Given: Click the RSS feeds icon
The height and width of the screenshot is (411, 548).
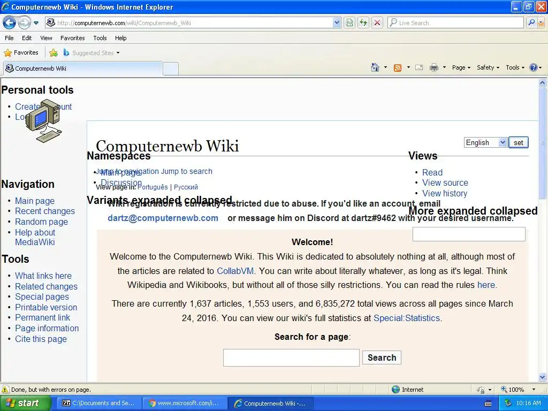Looking at the screenshot, I should (398, 67).
